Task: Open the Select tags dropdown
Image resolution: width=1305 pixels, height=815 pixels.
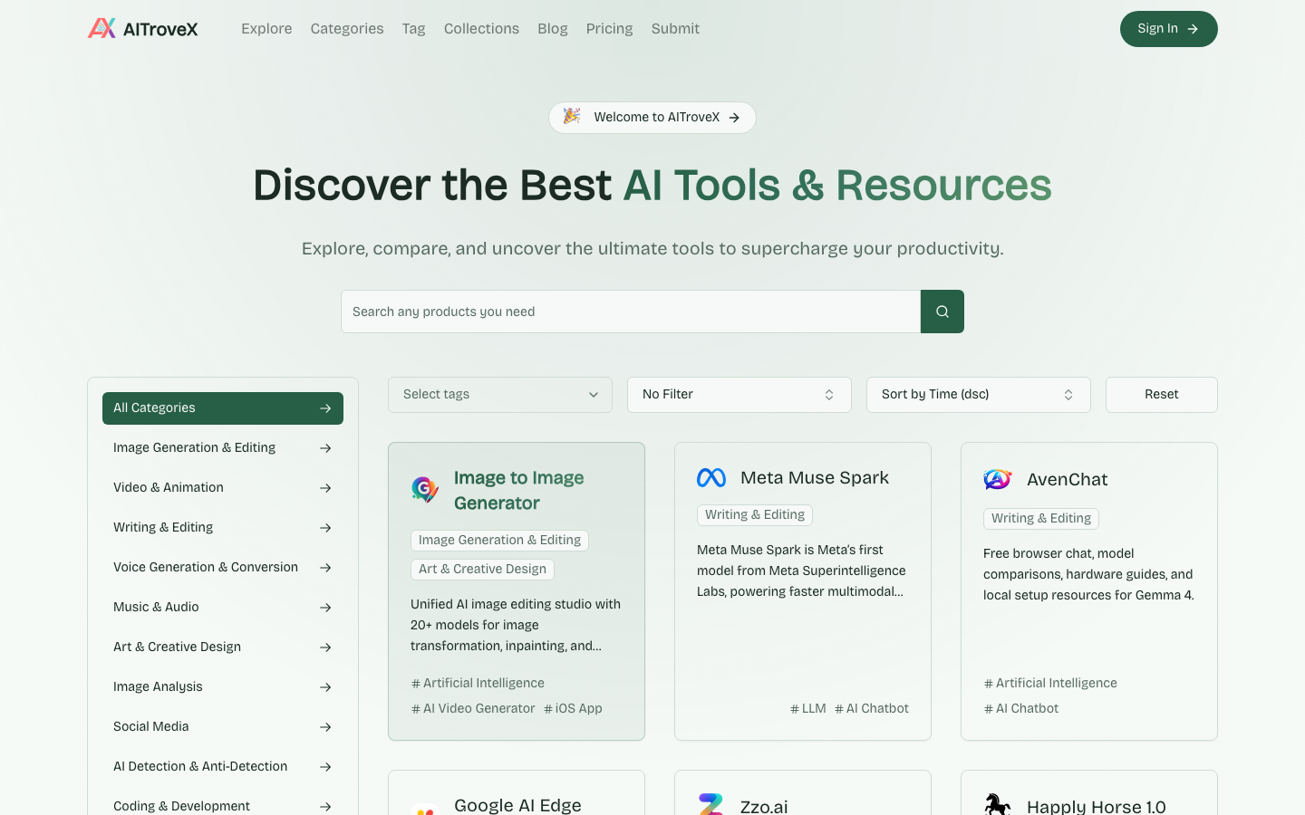Action: pyautogui.click(x=500, y=395)
